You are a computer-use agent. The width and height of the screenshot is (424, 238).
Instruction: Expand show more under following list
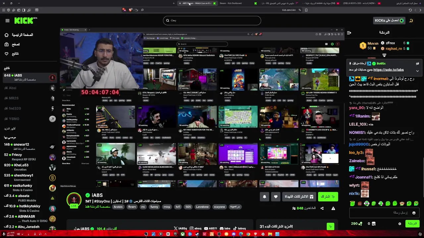click(x=10, y=128)
